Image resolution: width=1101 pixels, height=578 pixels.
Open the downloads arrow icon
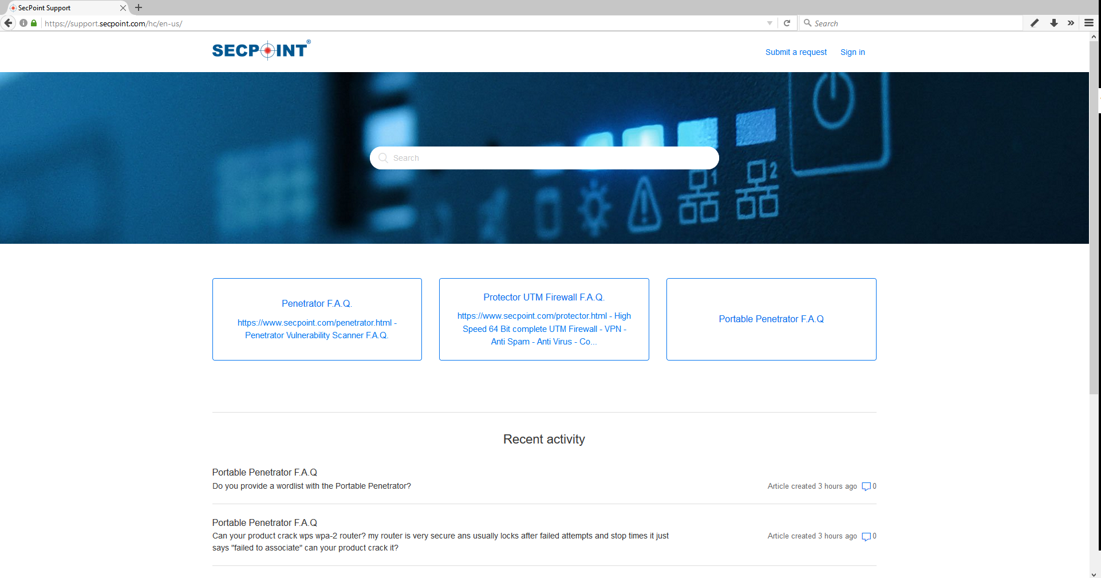tap(1053, 23)
